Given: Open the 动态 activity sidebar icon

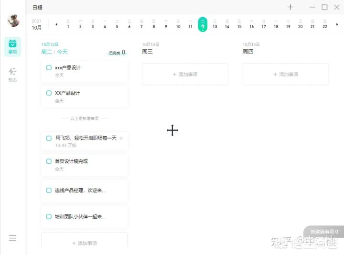Looking at the screenshot, I should [x=12, y=74].
